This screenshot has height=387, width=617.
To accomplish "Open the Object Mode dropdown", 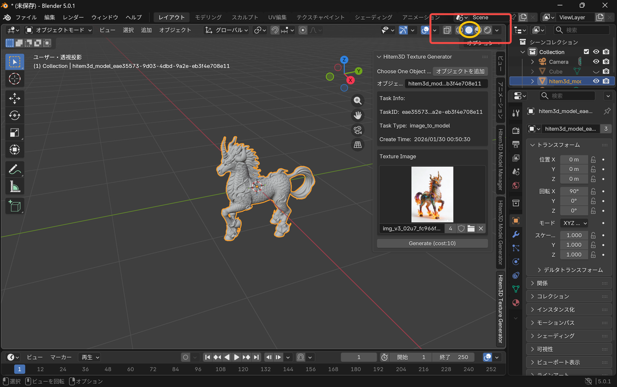I will 59,30.
